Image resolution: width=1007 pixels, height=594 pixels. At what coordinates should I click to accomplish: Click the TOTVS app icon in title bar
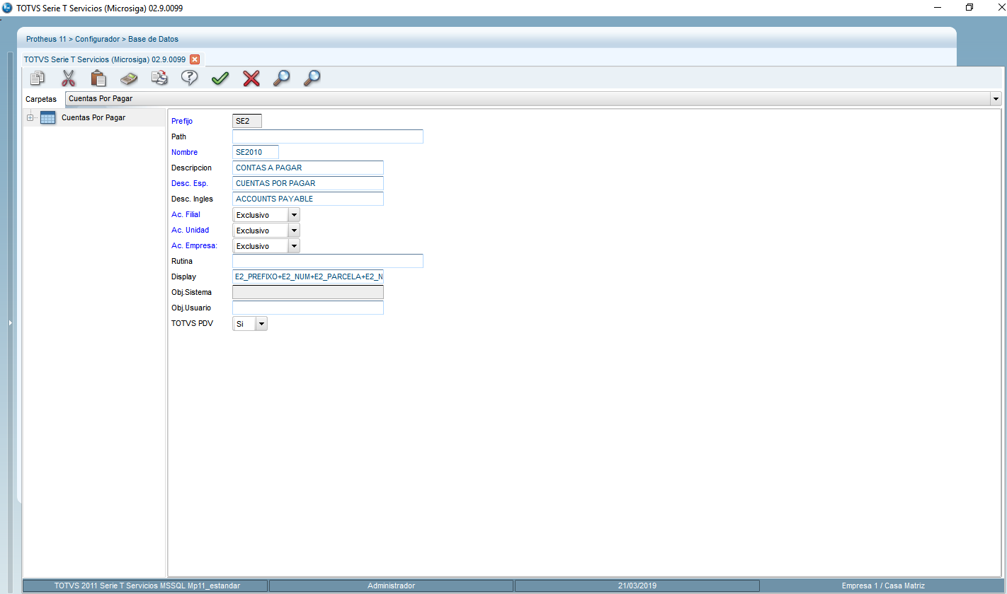click(7, 7)
